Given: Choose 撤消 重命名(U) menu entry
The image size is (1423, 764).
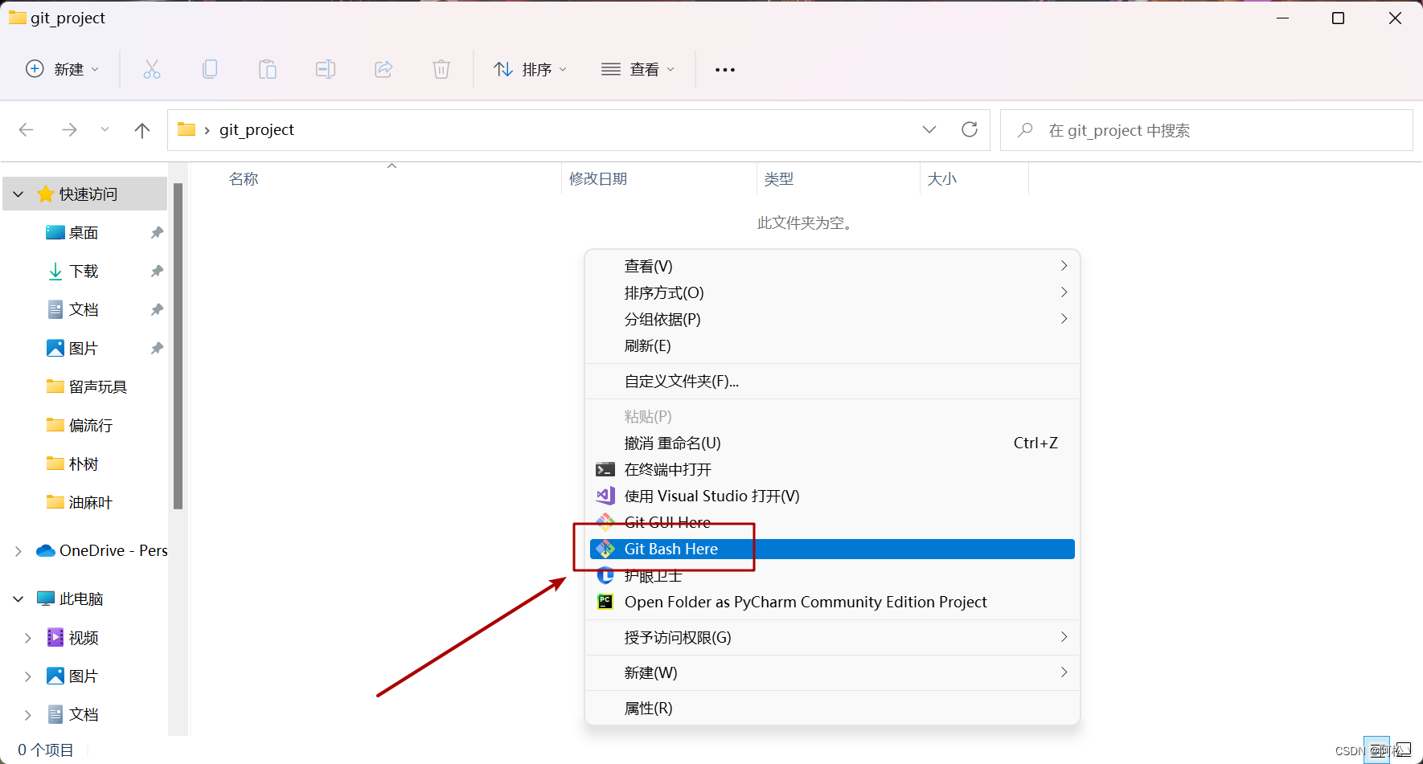Looking at the screenshot, I should (x=832, y=443).
